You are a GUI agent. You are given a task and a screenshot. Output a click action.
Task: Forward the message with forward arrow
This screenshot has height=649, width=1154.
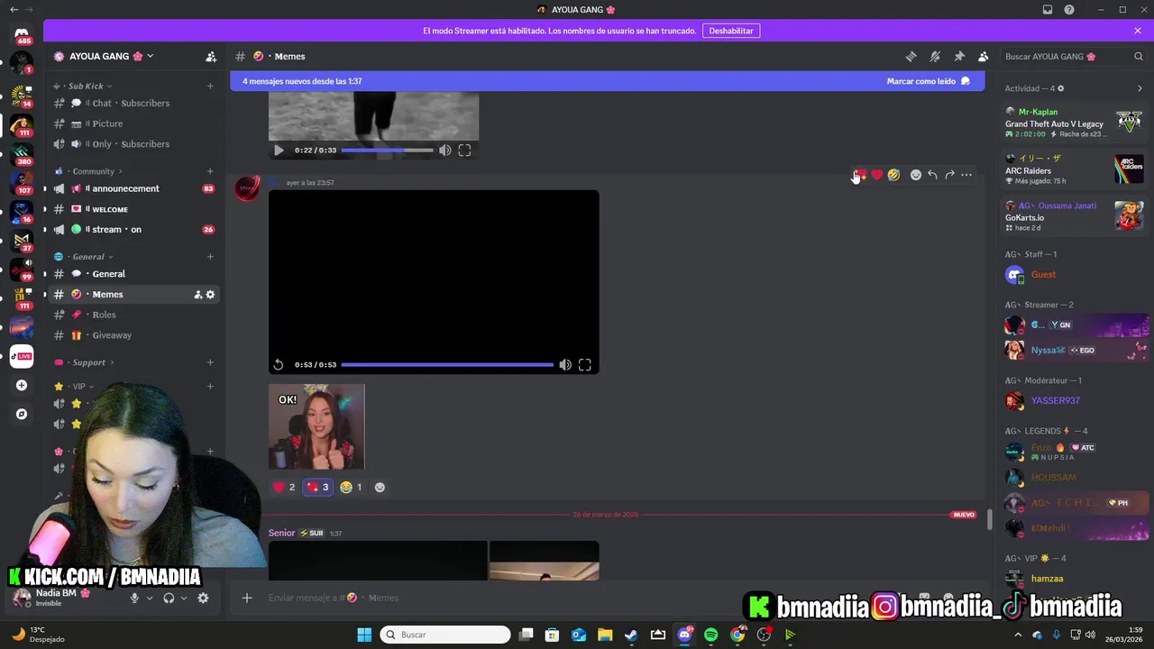coord(949,175)
